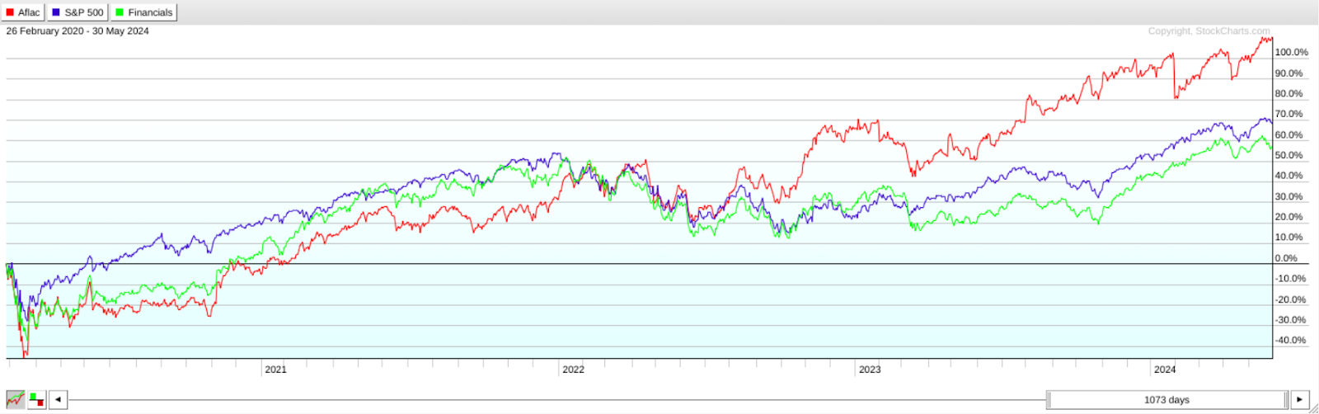The image size is (1319, 414).
Task: Click the right grip of the days slider
Action: (x=1285, y=400)
